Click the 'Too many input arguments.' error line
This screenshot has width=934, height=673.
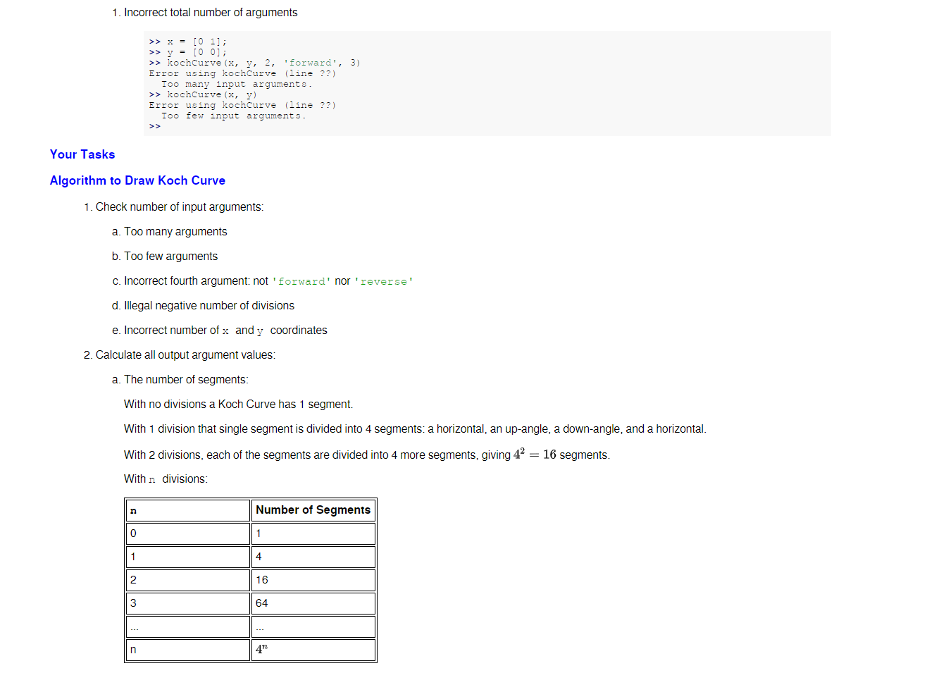pyautogui.click(x=237, y=84)
